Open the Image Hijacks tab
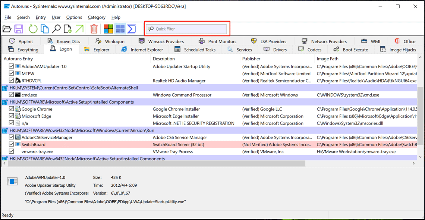This screenshot has width=425, height=220. click(398, 50)
